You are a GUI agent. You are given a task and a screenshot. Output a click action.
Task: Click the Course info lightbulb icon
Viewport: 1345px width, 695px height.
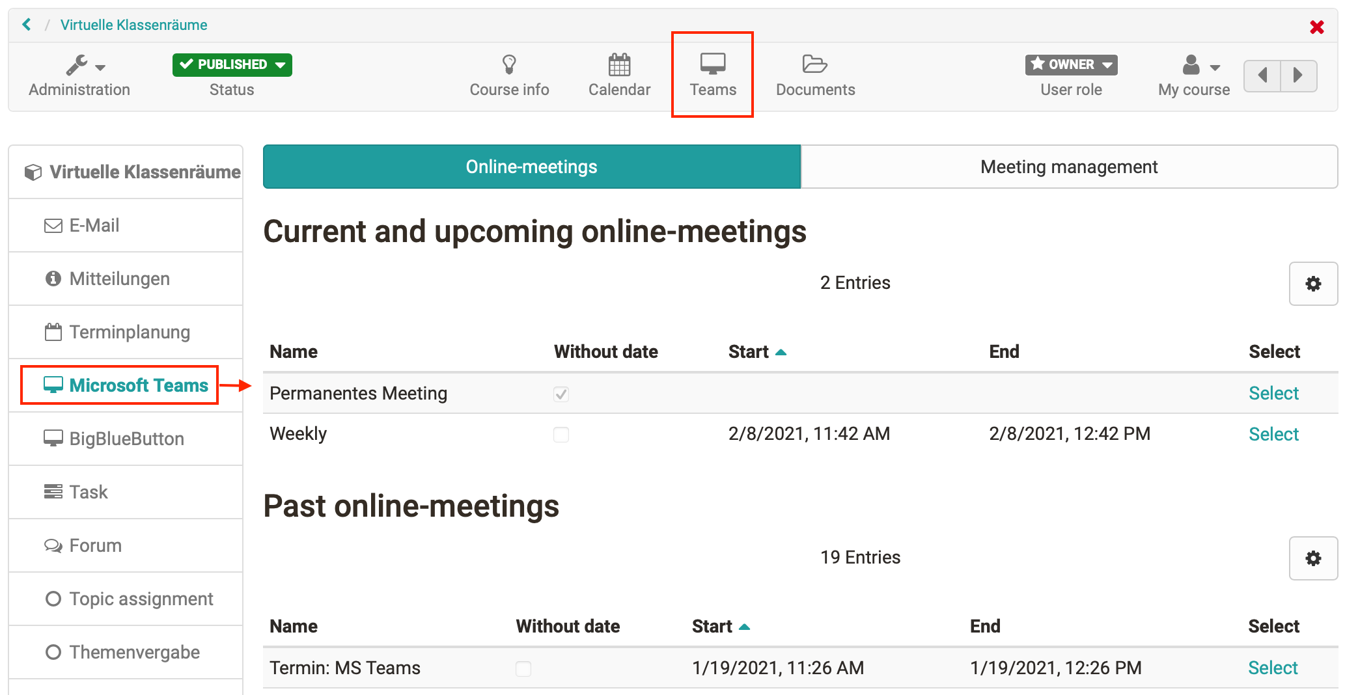point(509,64)
